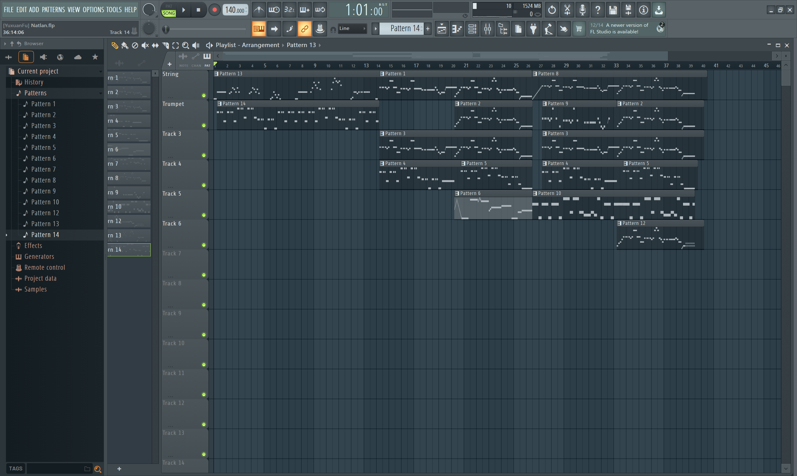
Task: Select the Paint brush tool in playlist
Action: click(125, 45)
